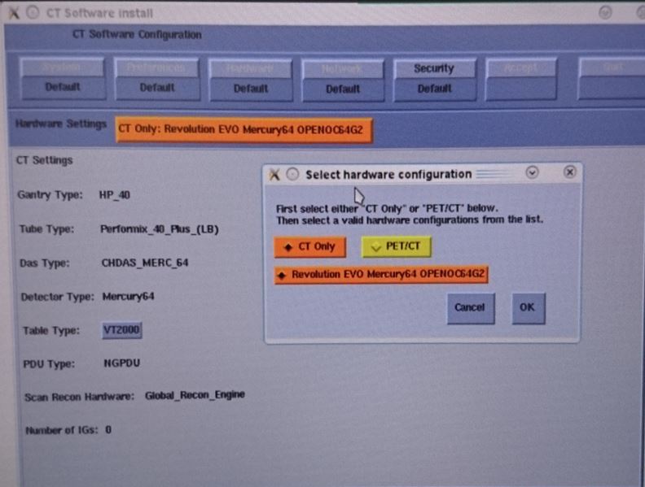Switch to the Security tab

coord(434,68)
